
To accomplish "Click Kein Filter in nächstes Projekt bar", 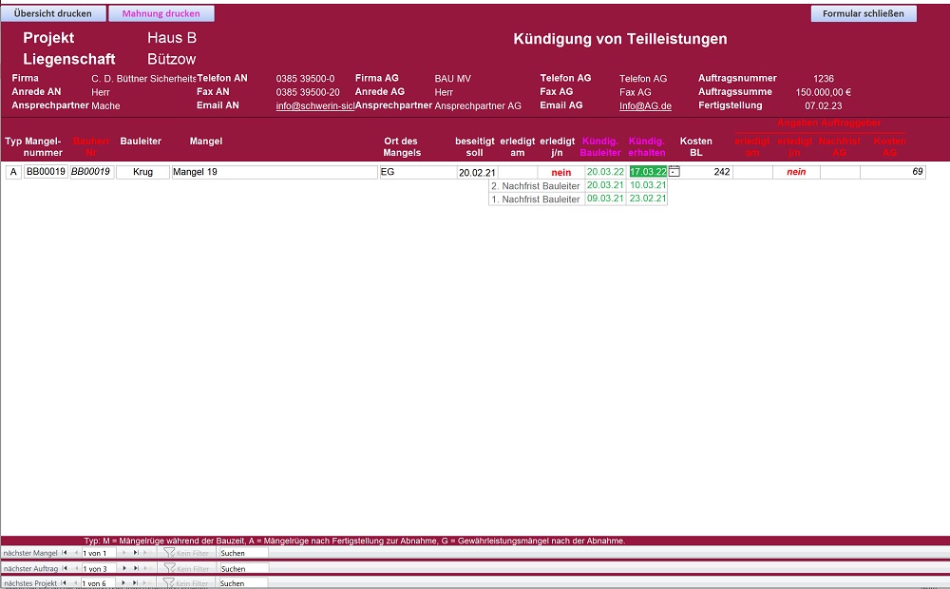I will [x=186, y=583].
